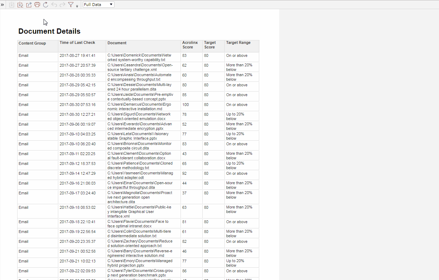
Task: Click the Target Range column header
Action: (238, 42)
